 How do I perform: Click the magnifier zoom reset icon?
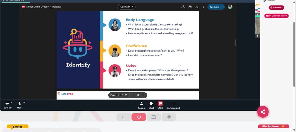pos(138,95)
